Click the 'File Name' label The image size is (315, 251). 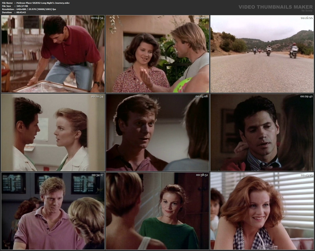tap(7, 3)
